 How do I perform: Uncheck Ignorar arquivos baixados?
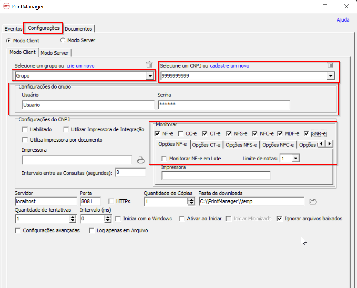point(280,219)
